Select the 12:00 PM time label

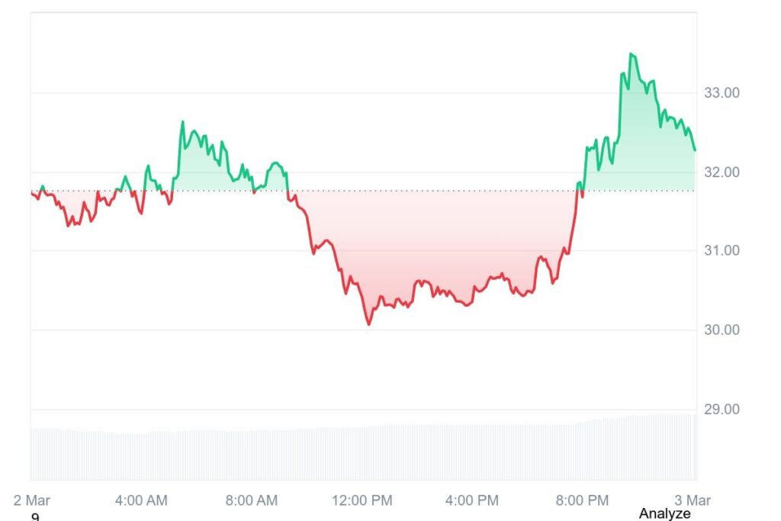[x=362, y=500]
